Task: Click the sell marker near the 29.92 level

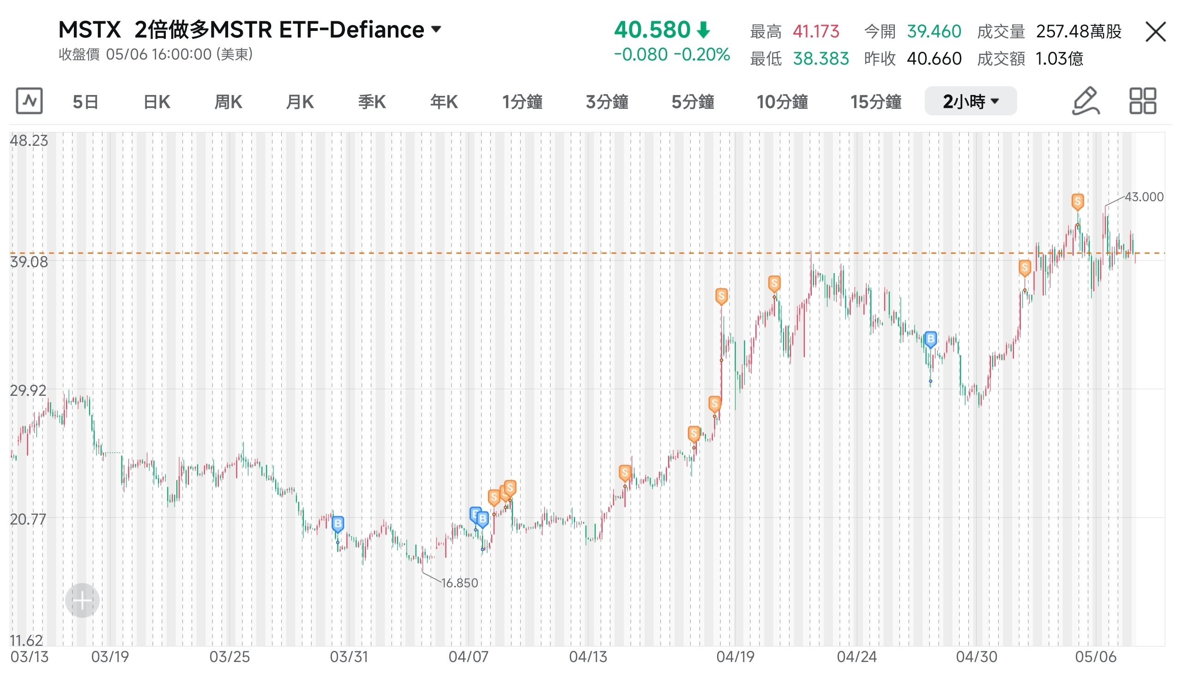Action: tap(715, 404)
